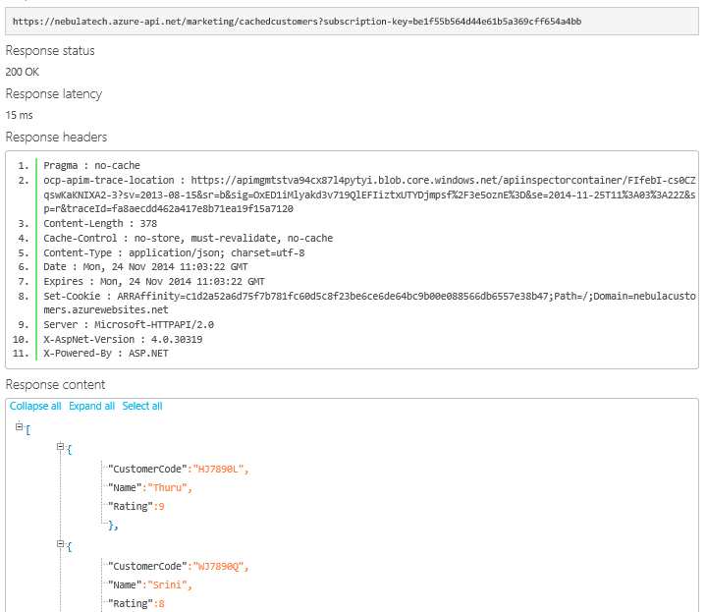Viewport: 707px width, 612px height.
Task: Collapse the object containing CustomerCode HJ7890L
Action: [x=61, y=447]
